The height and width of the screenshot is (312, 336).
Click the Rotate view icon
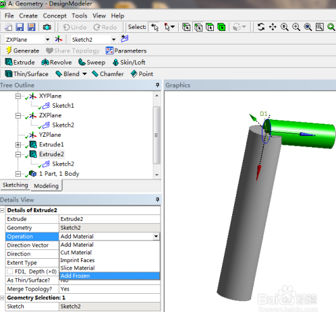pos(261,27)
